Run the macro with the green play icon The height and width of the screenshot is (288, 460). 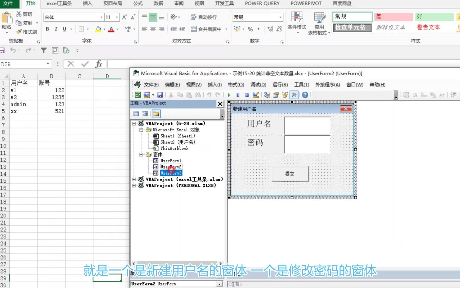pyautogui.click(x=229, y=95)
